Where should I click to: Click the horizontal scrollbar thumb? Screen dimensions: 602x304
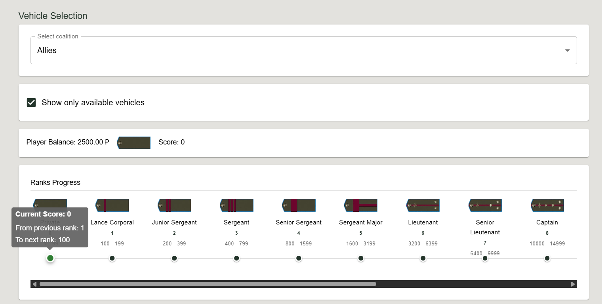(208, 284)
